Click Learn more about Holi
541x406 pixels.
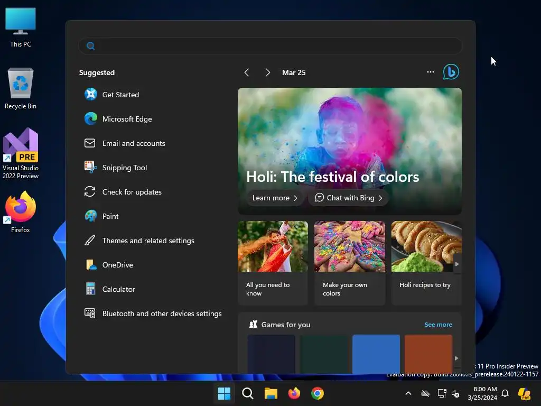tap(275, 198)
